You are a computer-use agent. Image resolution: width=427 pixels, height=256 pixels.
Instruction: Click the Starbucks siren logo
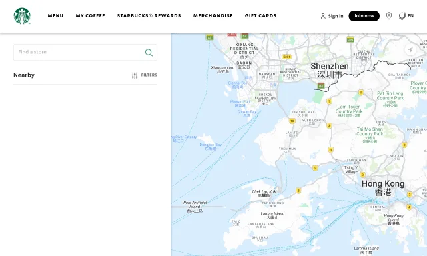(22, 16)
